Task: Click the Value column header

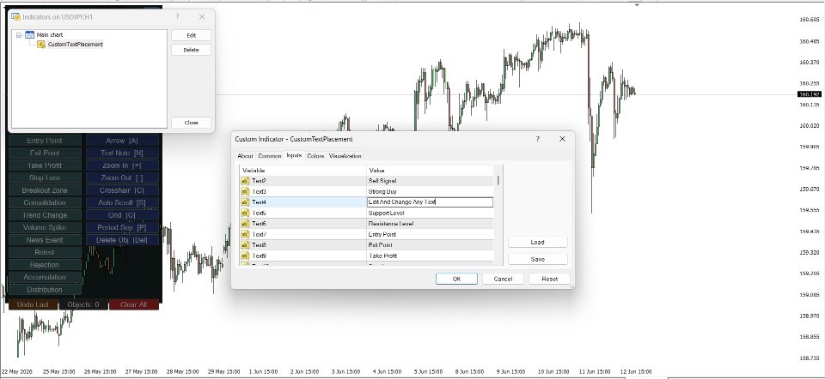Action: (x=430, y=171)
